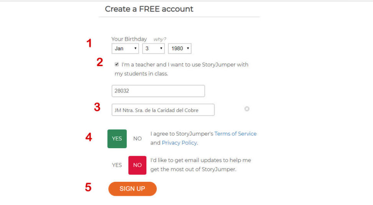Screen dimensions: 373x205
Task: Select green YES for Terms of Service
Action: pyautogui.click(x=117, y=138)
